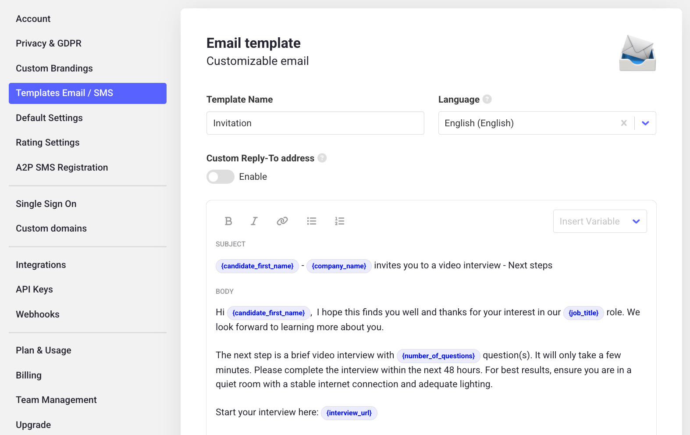Screen dimensions: 690x435
Task: Apply numbered list formatting
Action: coord(340,221)
